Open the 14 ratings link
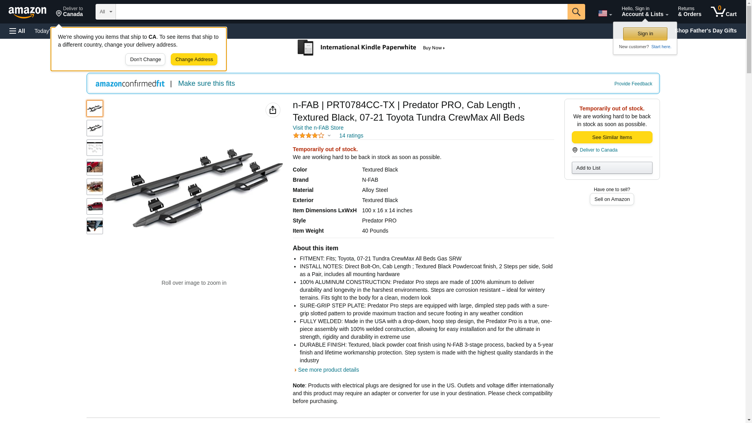This screenshot has width=752, height=423. 351,136
